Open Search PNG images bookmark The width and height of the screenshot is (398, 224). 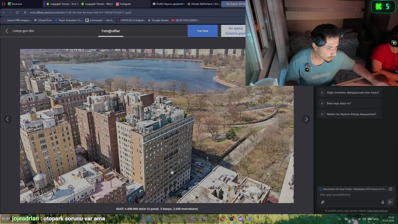coord(16,20)
